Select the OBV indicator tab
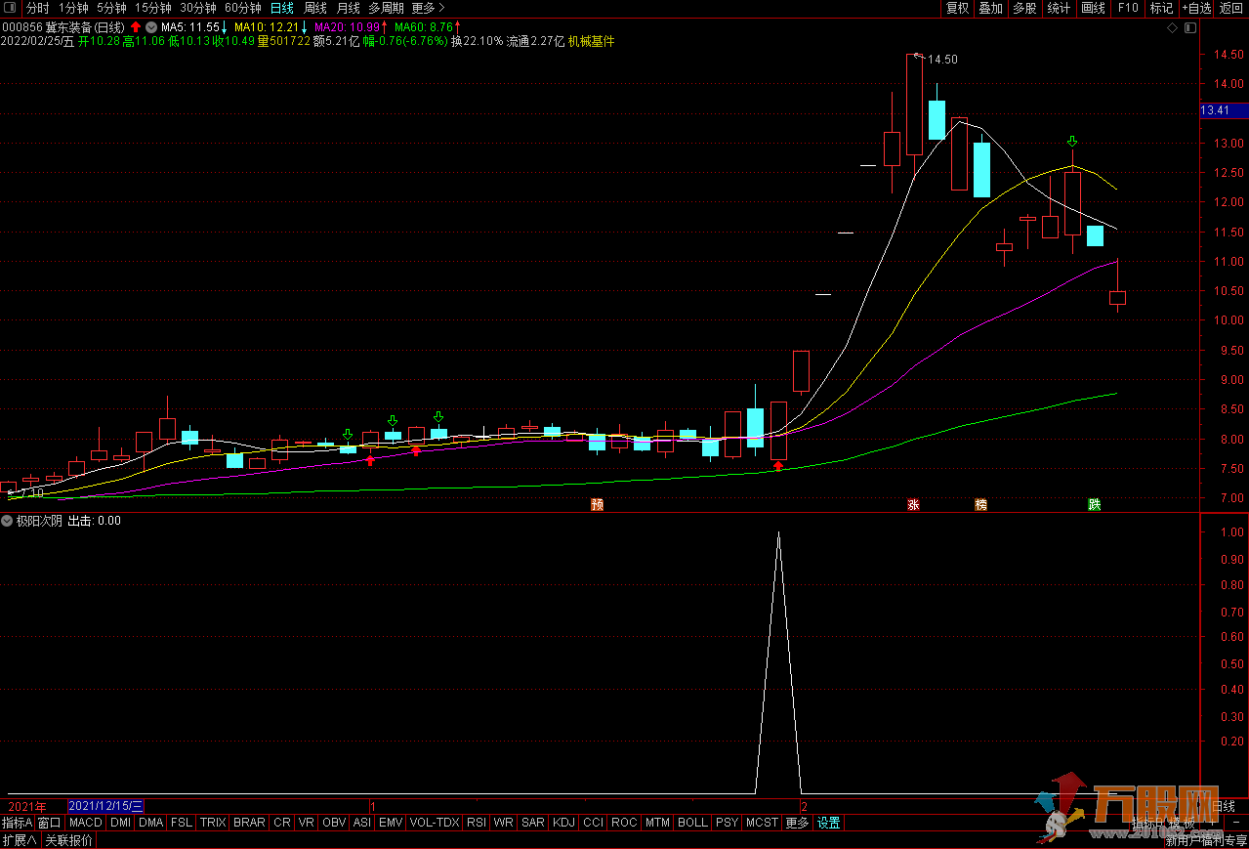The width and height of the screenshot is (1249, 849). (x=334, y=823)
